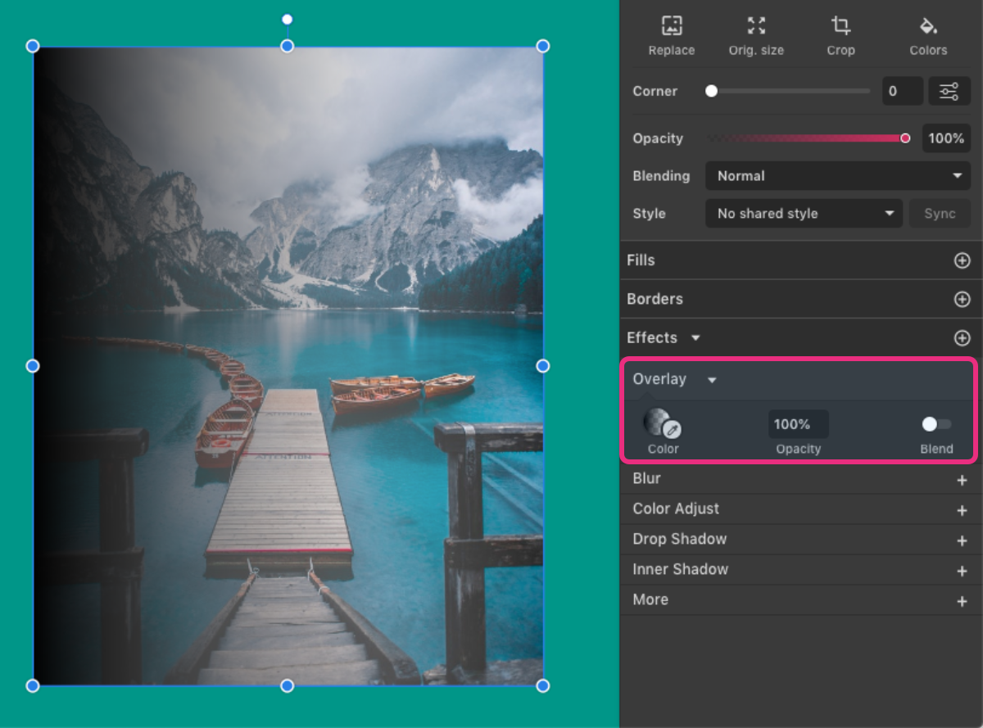Toggle the overlay Blend switch

[936, 424]
